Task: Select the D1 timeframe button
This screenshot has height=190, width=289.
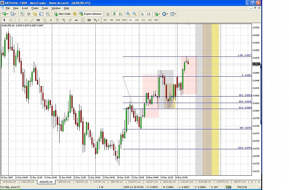Action: (x=143, y=20)
